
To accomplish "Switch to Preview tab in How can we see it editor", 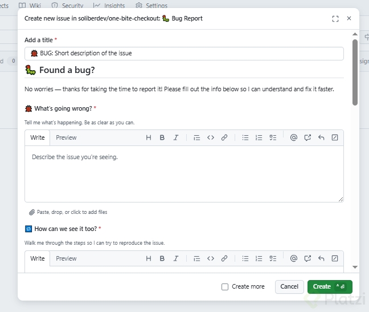I will (66, 258).
